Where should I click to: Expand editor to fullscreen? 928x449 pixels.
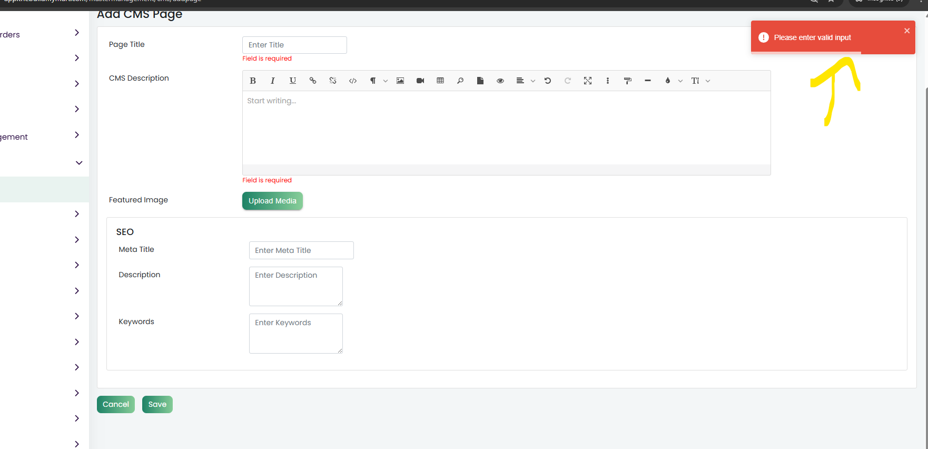588,81
